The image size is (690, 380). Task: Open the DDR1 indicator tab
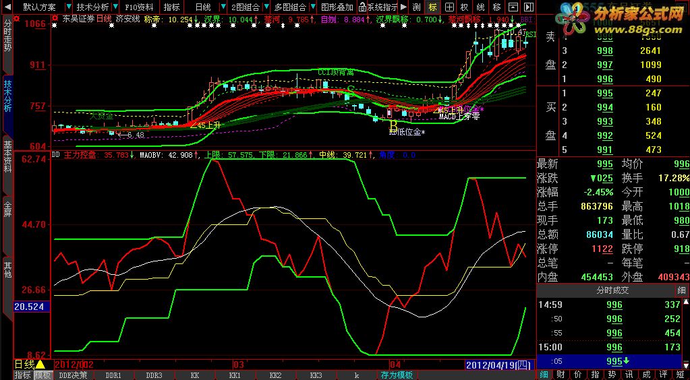[113, 375]
